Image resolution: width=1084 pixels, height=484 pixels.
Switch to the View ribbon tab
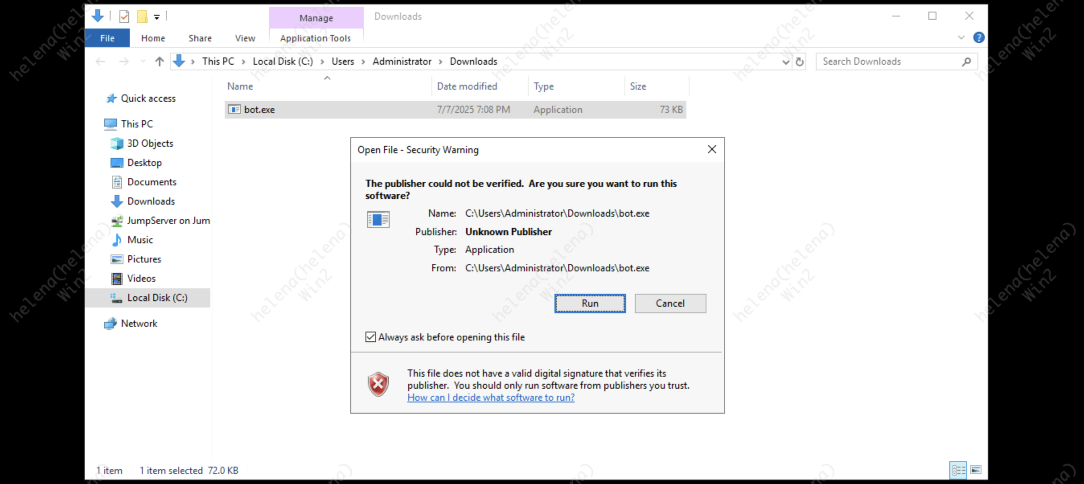tap(245, 38)
